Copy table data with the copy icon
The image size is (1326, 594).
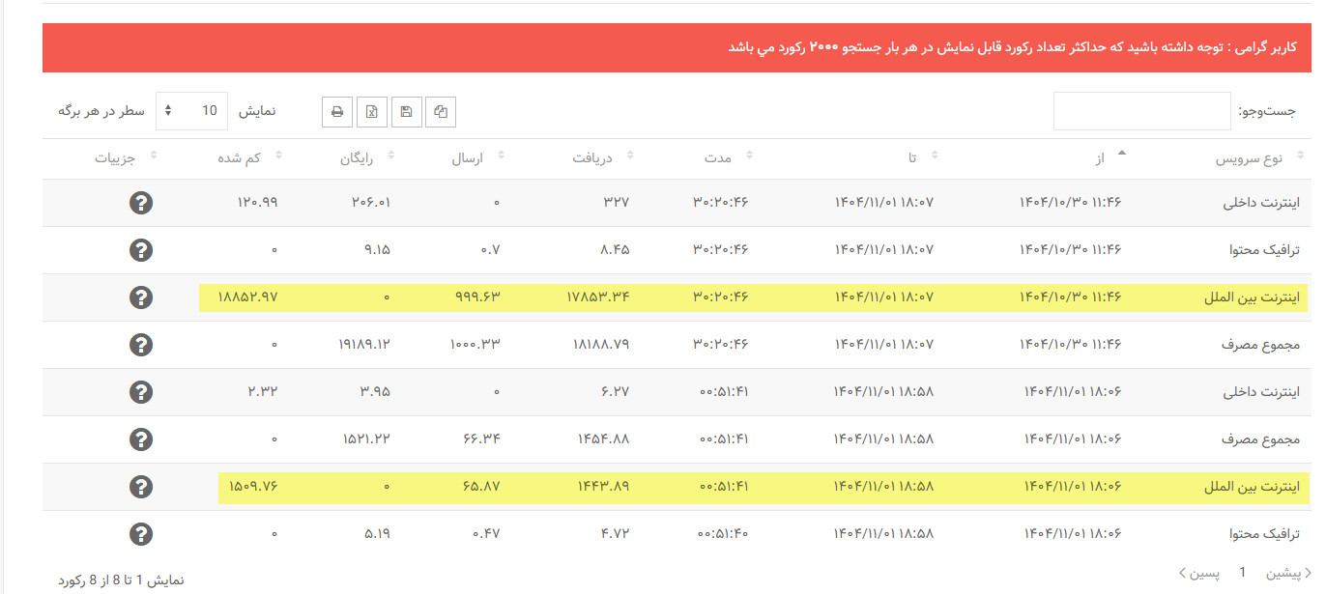pos(441,112)
